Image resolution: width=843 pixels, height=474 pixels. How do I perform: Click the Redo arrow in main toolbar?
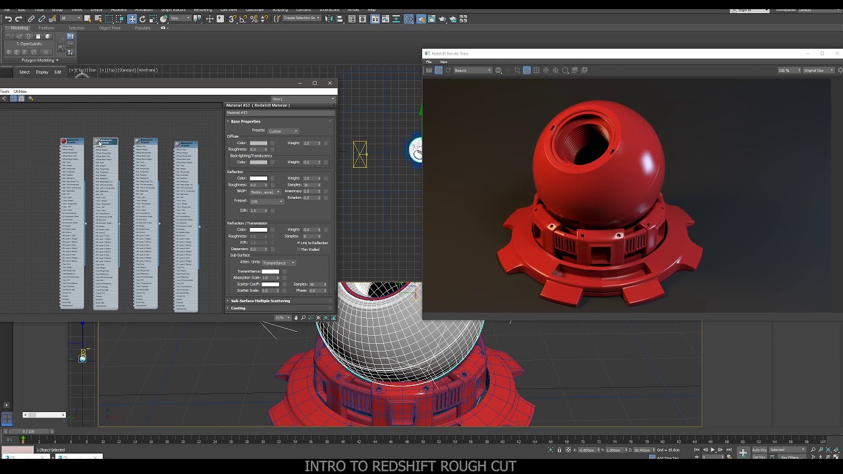tap(18, 19)
